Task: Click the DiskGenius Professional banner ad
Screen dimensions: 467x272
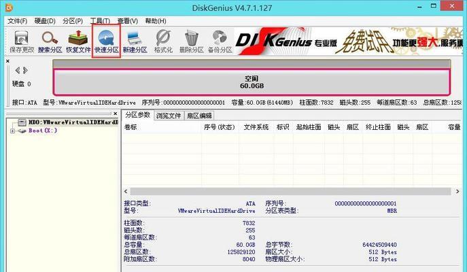Action: click(x=349, y=41)
